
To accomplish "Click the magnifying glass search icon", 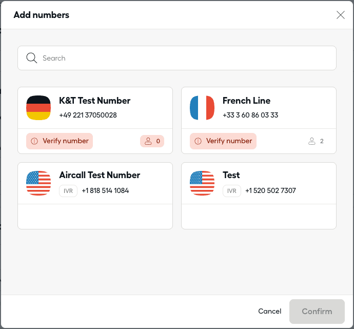I will (32, 58).
